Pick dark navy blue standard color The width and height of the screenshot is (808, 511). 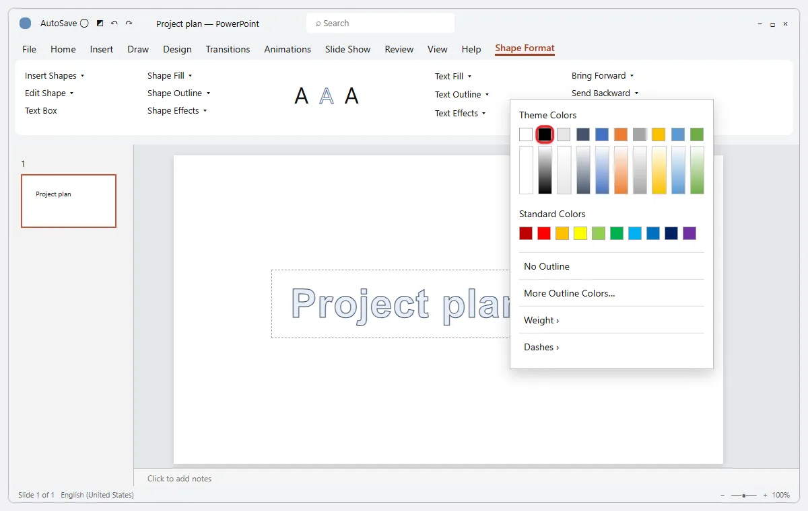pyautogui.click(x=671, y=233)
